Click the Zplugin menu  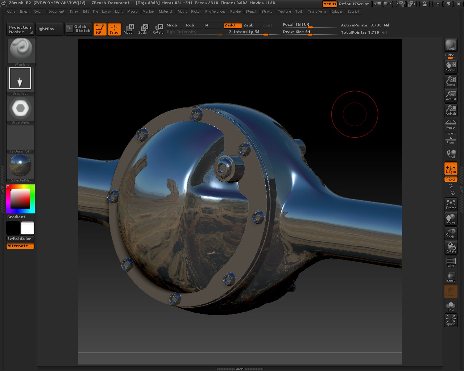[x=336, y=11]
